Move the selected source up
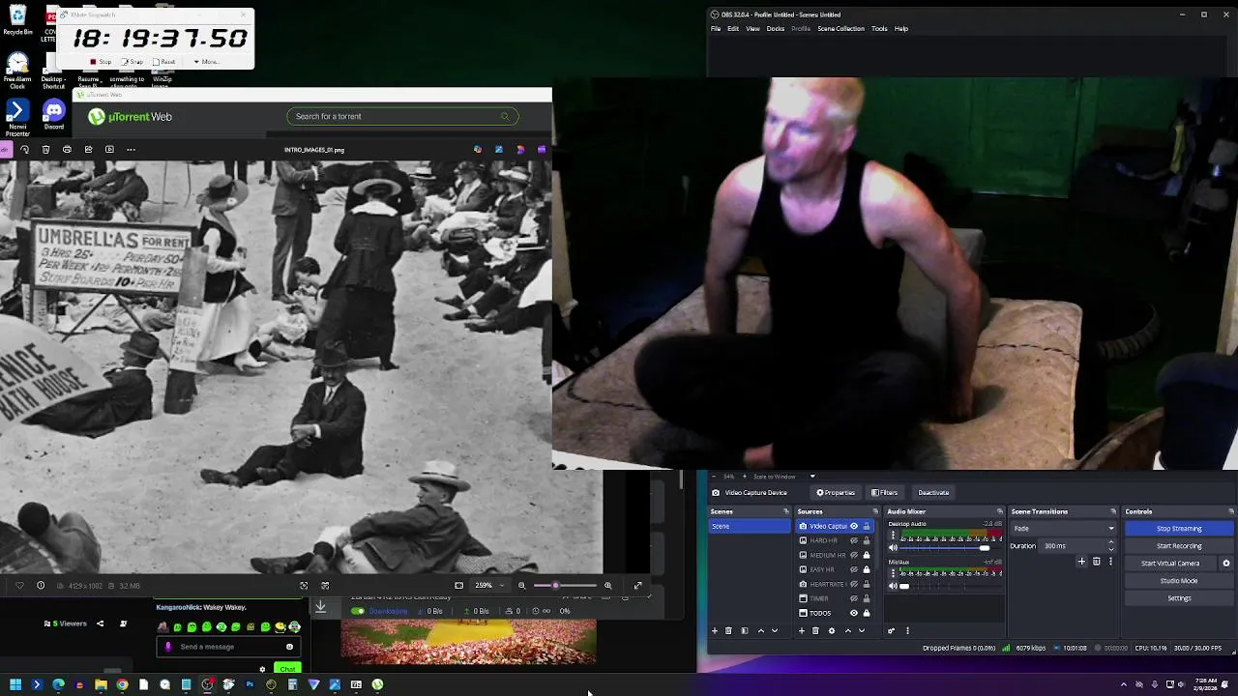The height and width of the screenshot is (696, 1238). 848,630
